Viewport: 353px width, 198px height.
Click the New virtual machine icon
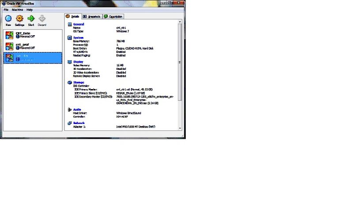click(x=8, y=19)
